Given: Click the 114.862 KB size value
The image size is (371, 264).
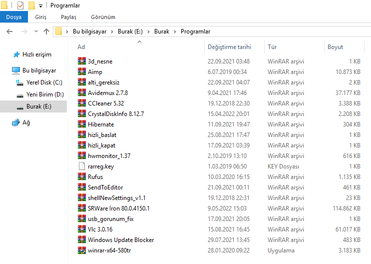Looking at the screenshot, I should [347, 208].
